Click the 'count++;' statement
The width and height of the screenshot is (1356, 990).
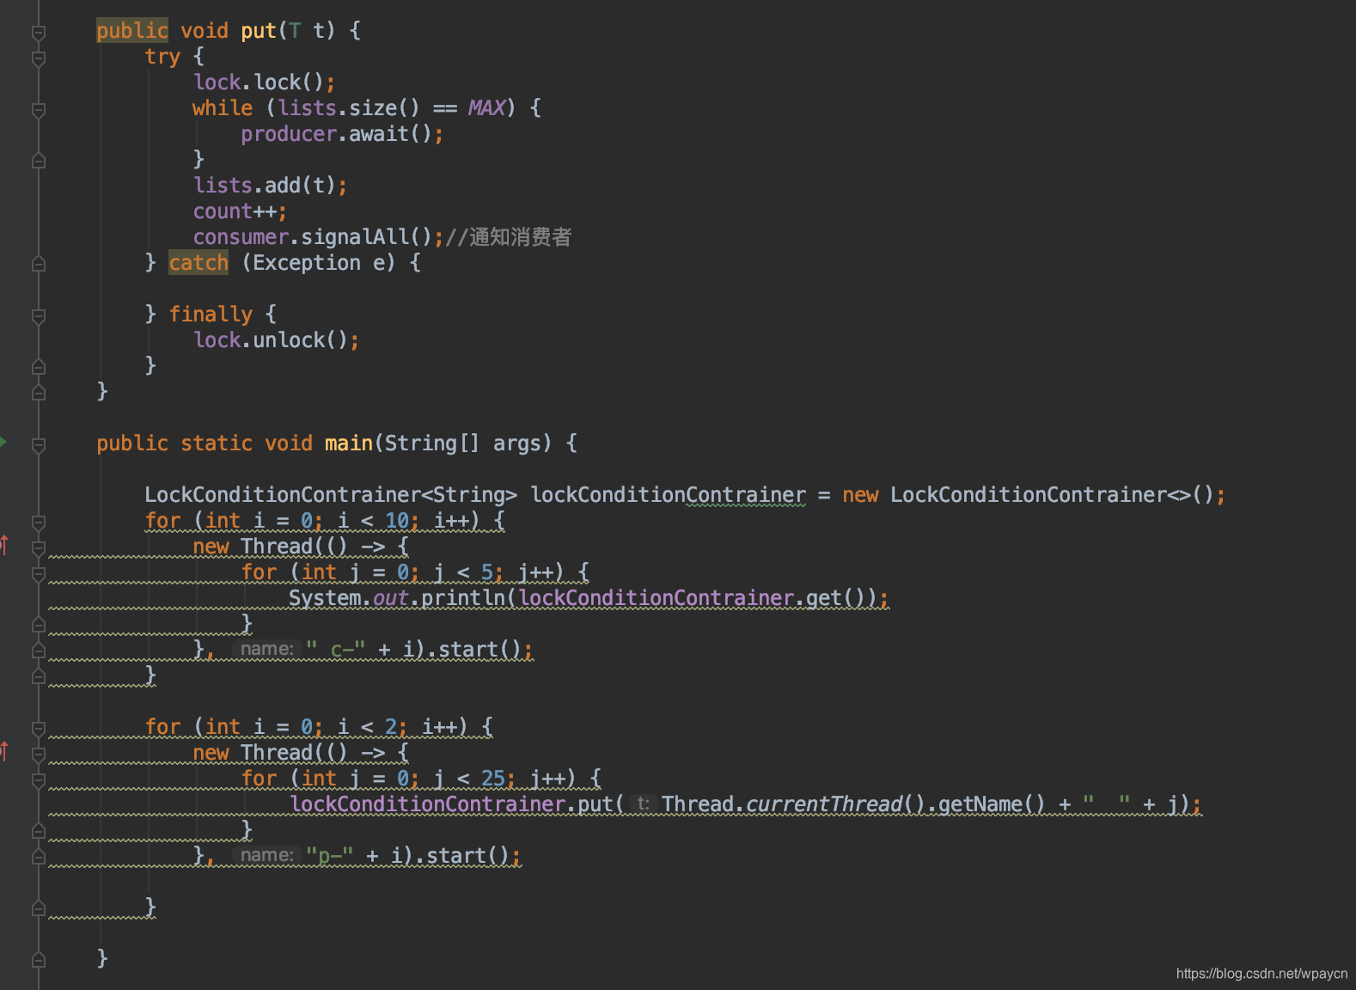(240, 211)
